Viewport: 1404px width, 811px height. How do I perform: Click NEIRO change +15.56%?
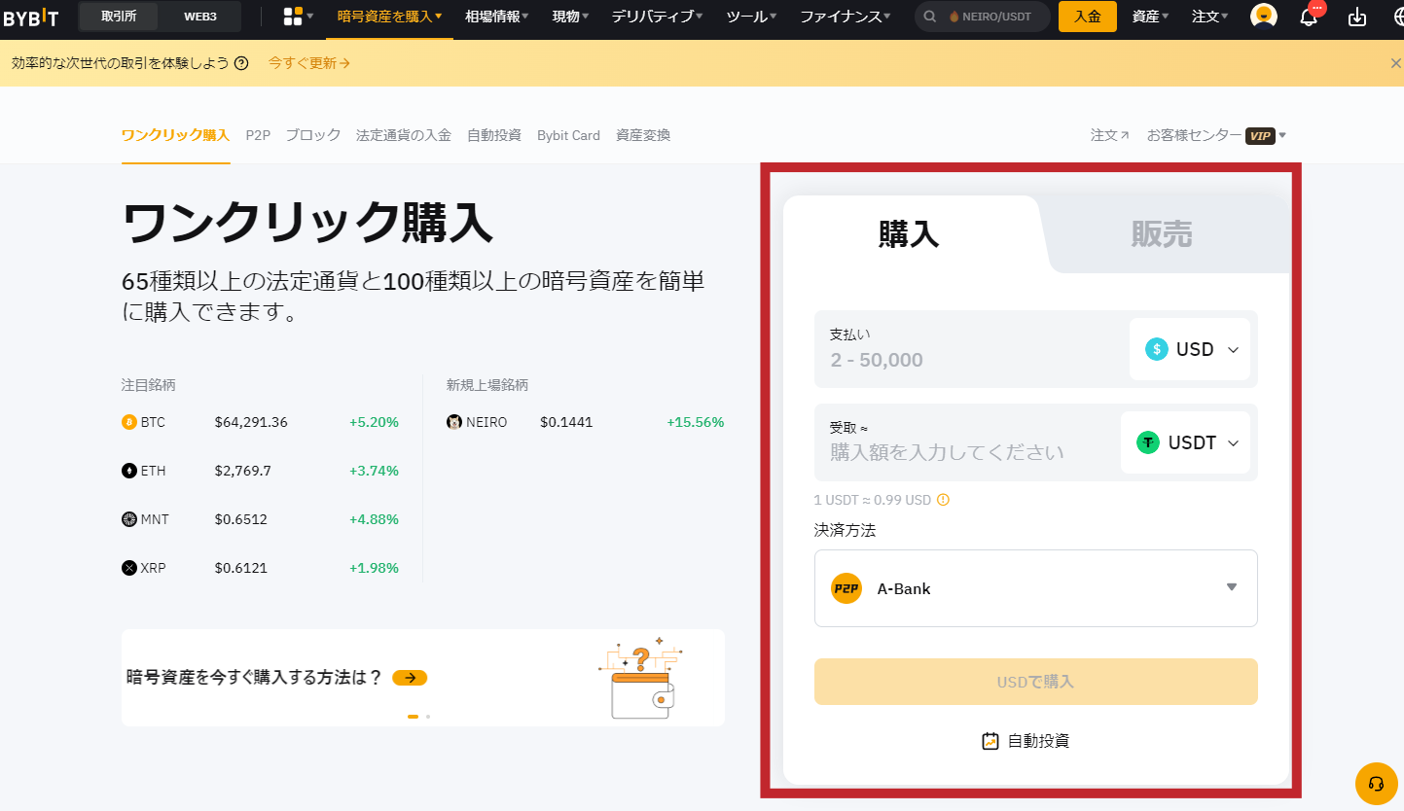pos(696,422)
